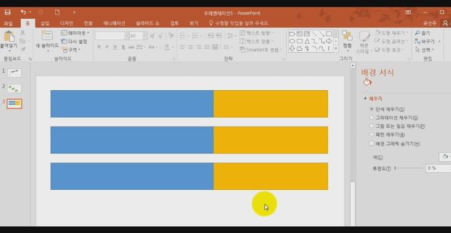The width and height of the screenshot is (451, 233).
Task: Select slide 2 thumbnail
Action: coord(14,88)
